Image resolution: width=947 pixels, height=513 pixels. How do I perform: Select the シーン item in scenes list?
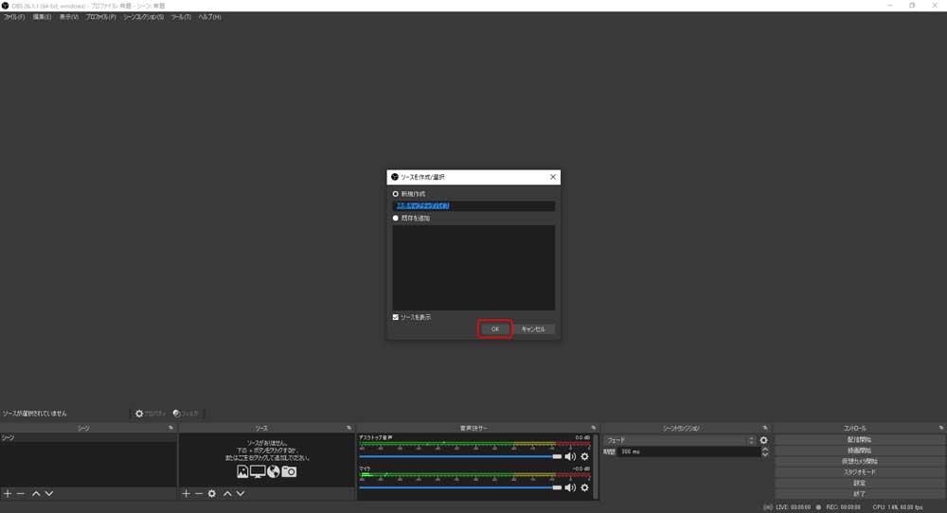coord(89,437)
